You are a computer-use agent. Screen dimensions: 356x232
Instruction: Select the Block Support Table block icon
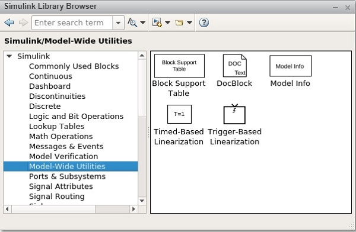pos(179,66)
